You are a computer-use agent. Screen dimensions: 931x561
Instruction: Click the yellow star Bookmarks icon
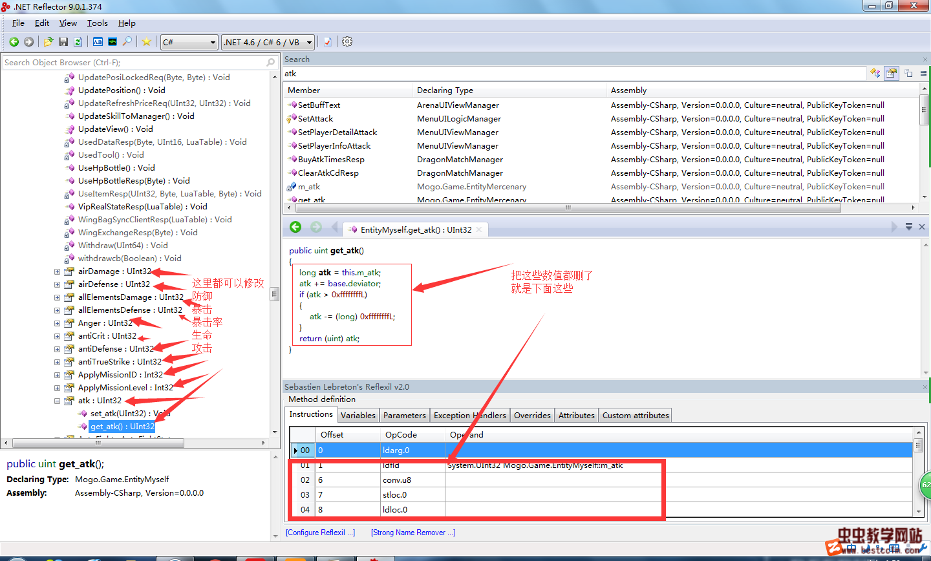tap(147, 42)
